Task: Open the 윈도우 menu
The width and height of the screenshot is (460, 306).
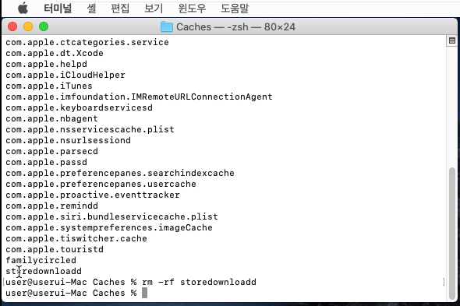Action: tap(192, 9)
